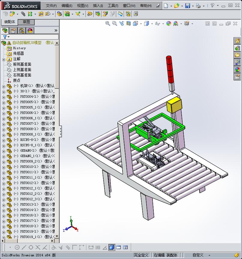The height and width of the screenshot is (259, 242).
Task: Toggle the grid display icon in sketch toolbar
Action: (x=98, y=247)
